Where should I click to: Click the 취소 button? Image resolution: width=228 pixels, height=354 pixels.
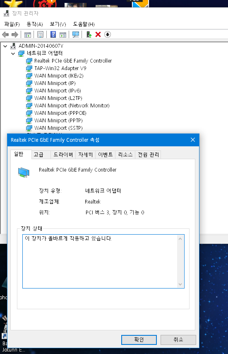pos(178,339)
